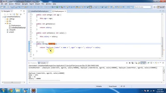
Task: Open the New file dropdown arrow
Action: click(x=4, y=7)
